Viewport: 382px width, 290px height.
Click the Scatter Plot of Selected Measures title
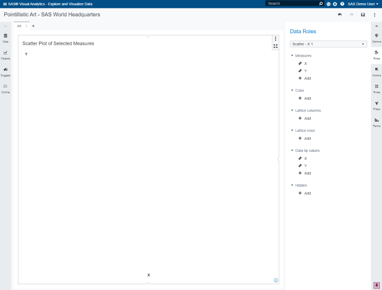[58, 43]
